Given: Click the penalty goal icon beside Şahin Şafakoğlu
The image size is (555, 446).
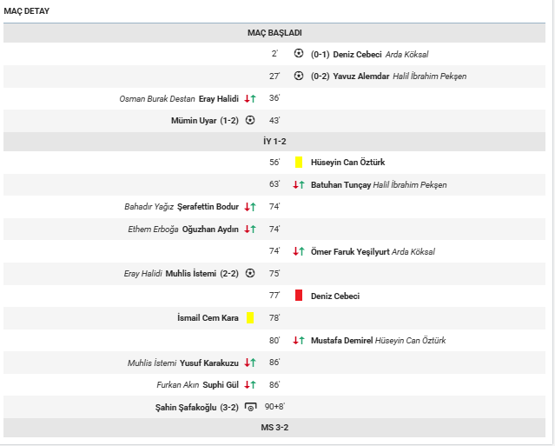Looking at the screenshot, I should (x=250, y=406).
